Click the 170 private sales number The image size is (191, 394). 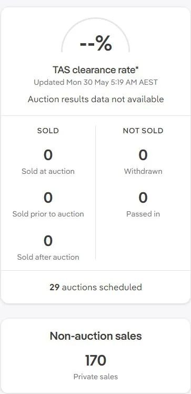pyautogui.click(x=96, y=361)
